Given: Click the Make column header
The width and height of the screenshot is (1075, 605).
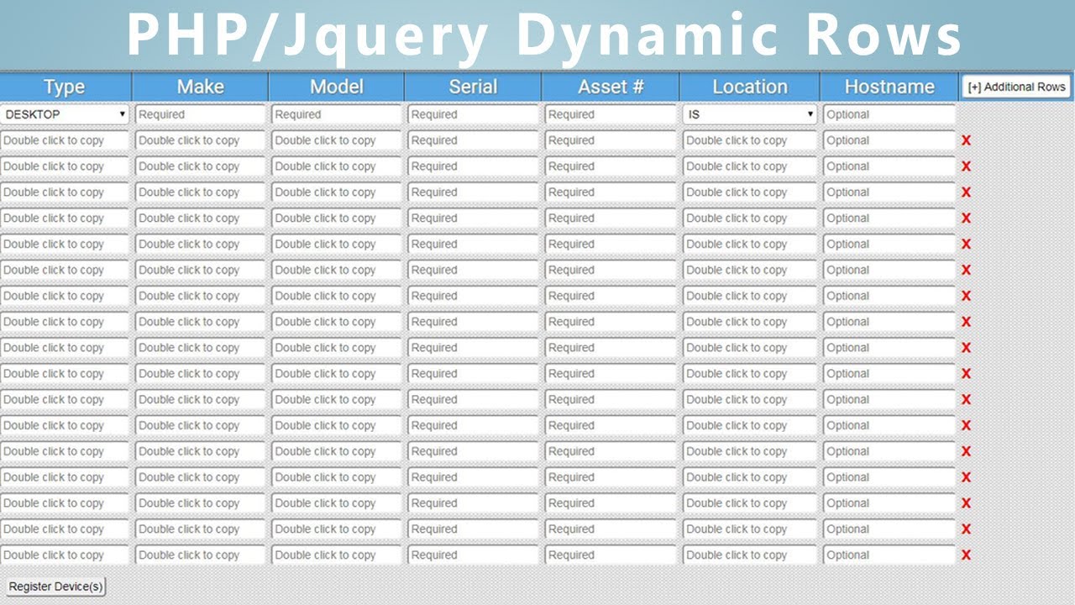Looking at the screenshot, I should click(200, 87).
